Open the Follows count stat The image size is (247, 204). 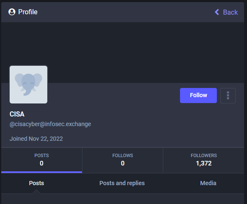point(123,160)
